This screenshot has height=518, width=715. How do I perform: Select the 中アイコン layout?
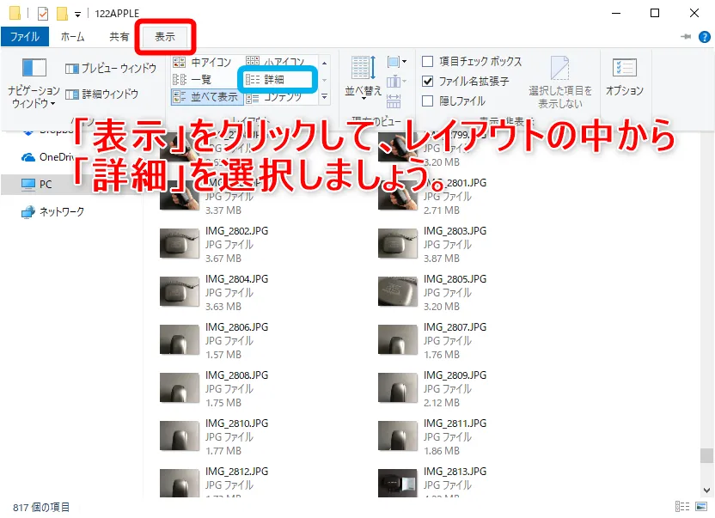[202, 62]
